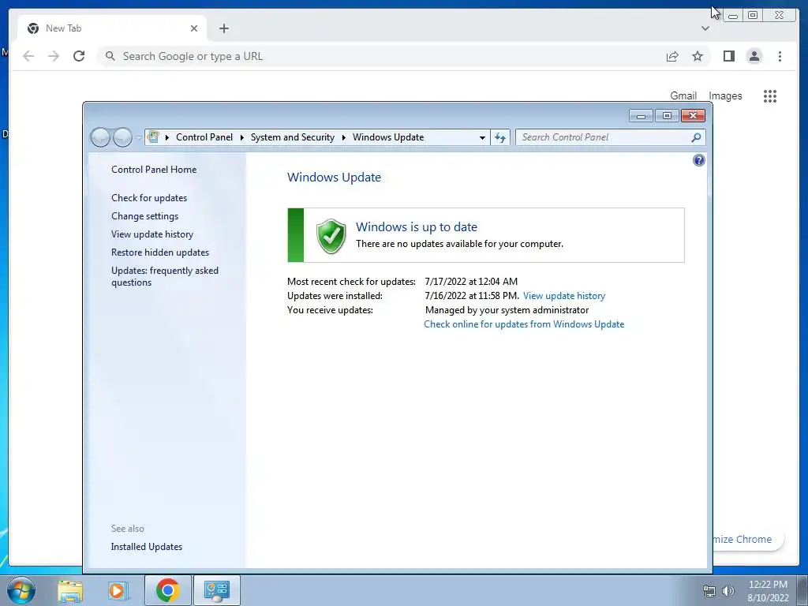Open a new Chrome tab with plus
Screen dimensions: 808x606
pyautogui.click(x=223, y=28)
